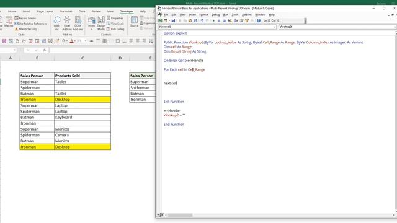Click Run Sub play icon in VBA toolbar

[x=213, y=20]
